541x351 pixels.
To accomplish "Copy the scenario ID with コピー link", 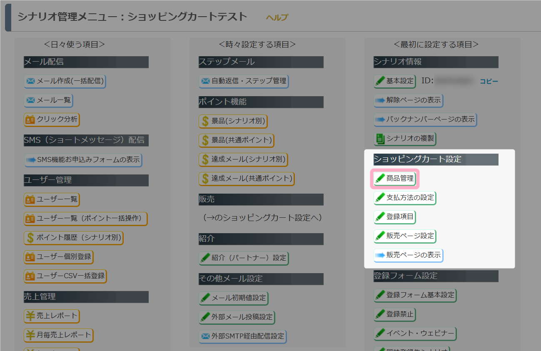I will coord(489,81).
